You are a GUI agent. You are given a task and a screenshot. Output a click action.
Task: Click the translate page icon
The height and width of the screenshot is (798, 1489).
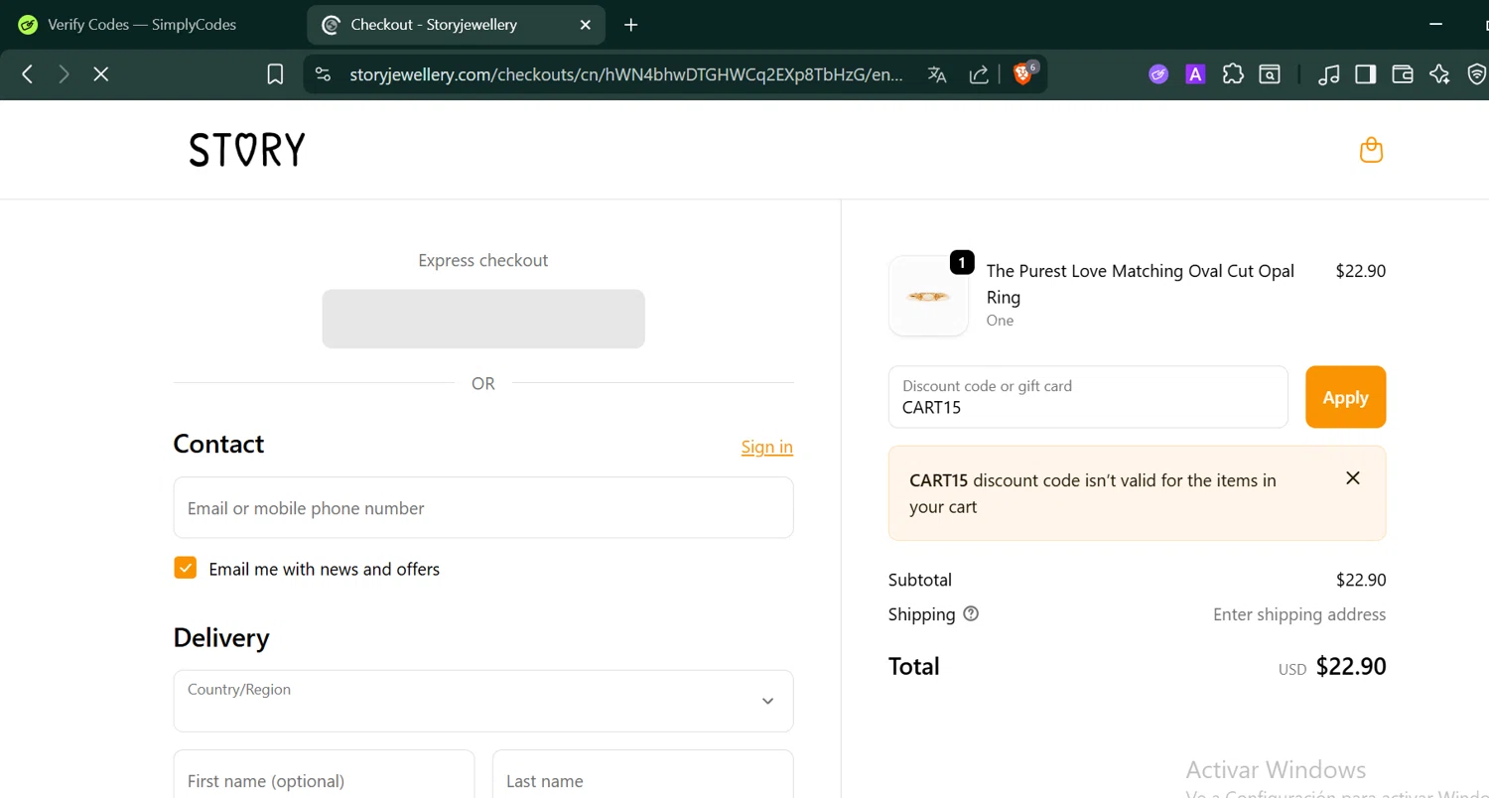click(x=937, y=74)
